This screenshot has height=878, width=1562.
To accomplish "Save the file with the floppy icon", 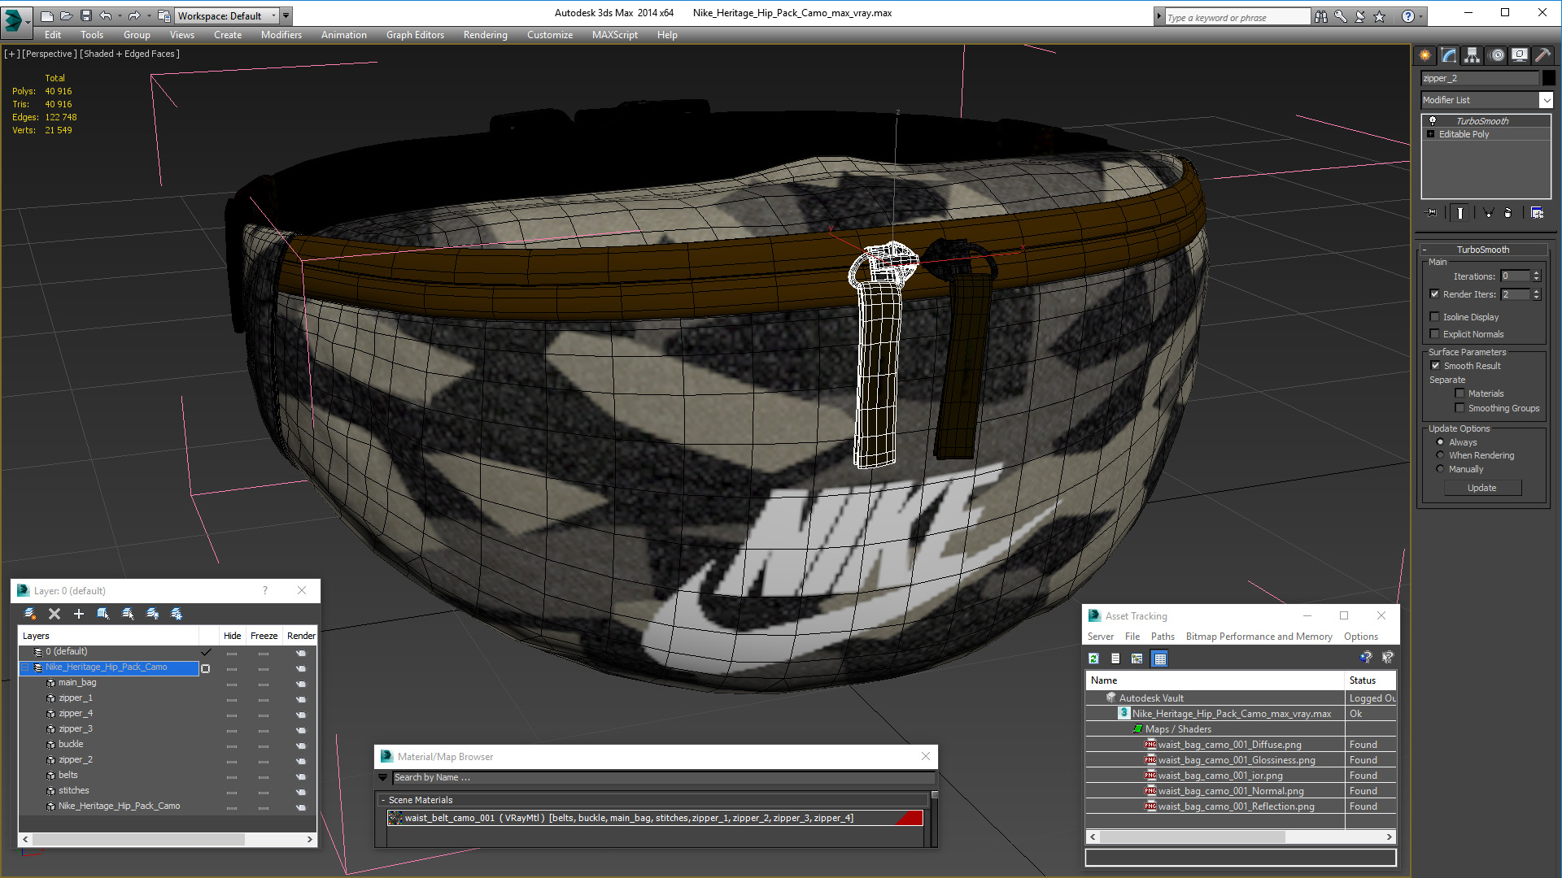I will coord(86,15).
